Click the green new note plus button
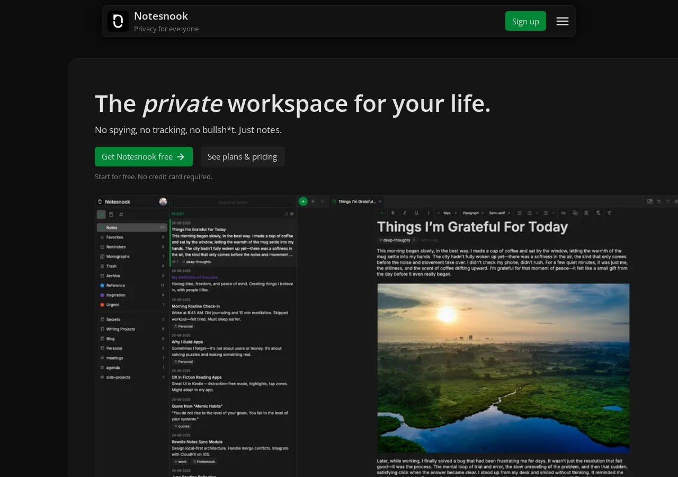The image size is (678, 477). pos(303,201)
